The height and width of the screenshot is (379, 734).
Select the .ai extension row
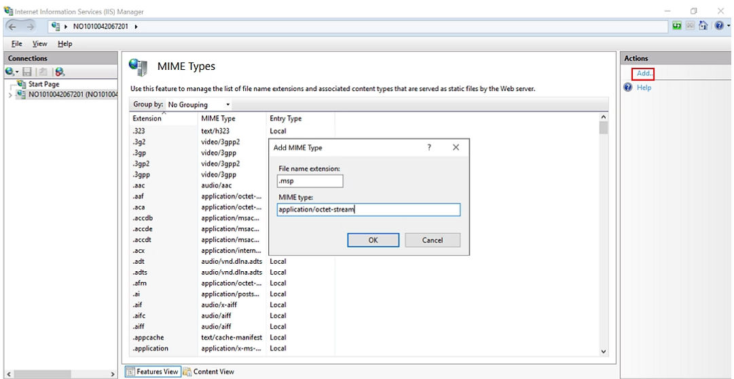click(232, 294)
